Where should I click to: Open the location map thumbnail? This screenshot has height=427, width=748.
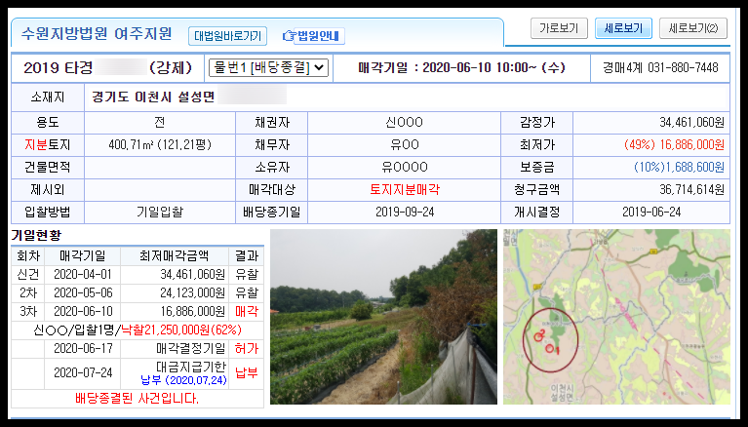point(616,317)
